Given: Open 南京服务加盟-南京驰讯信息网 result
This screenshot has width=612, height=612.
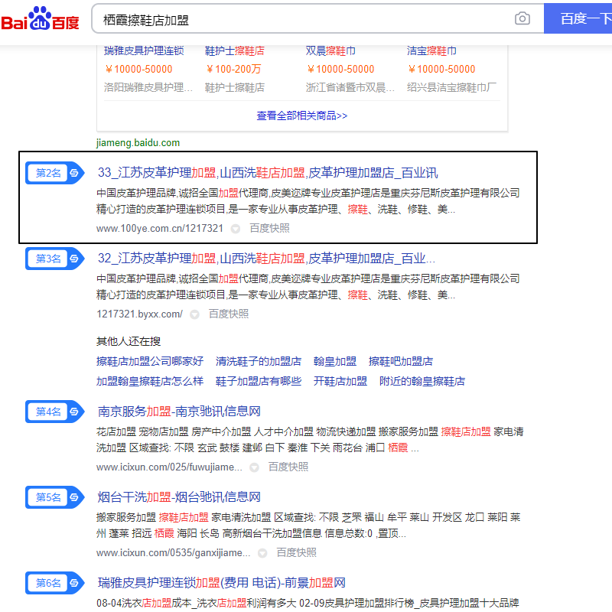Looking at the screenshot, I should click(x=179, y=412).
